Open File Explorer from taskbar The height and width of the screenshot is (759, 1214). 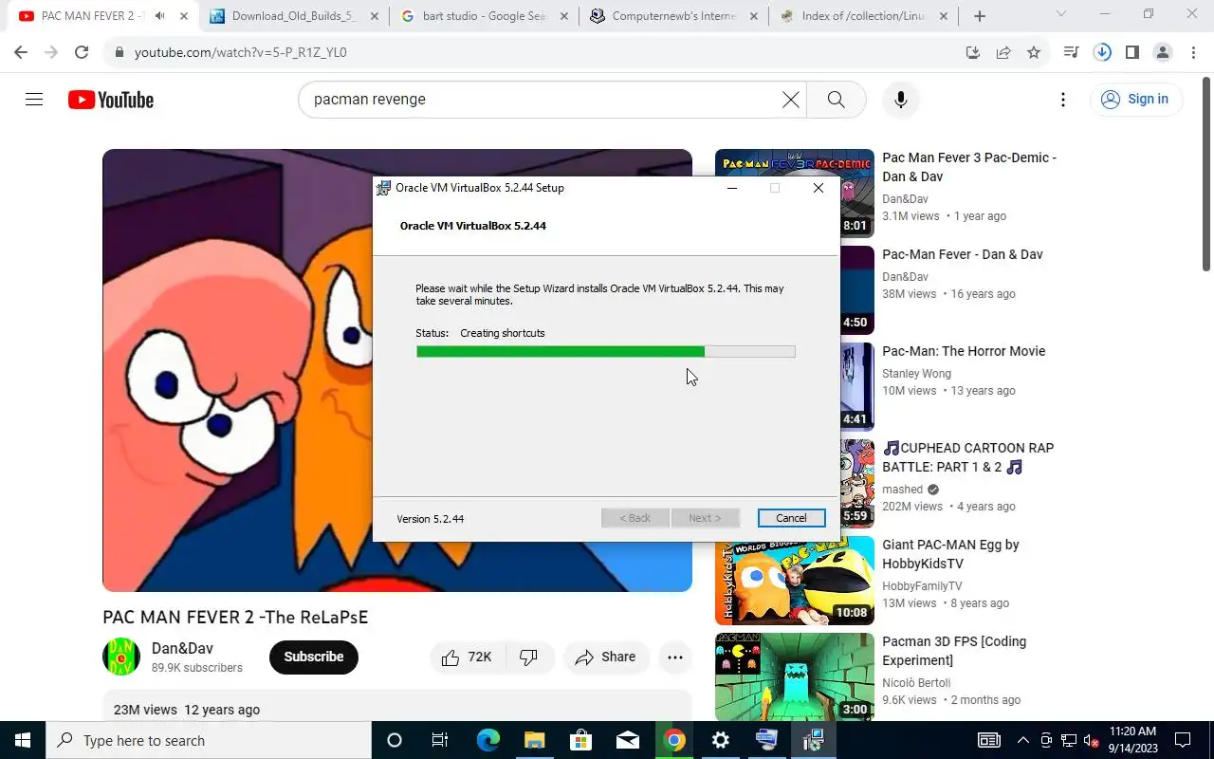coord(534,740)
